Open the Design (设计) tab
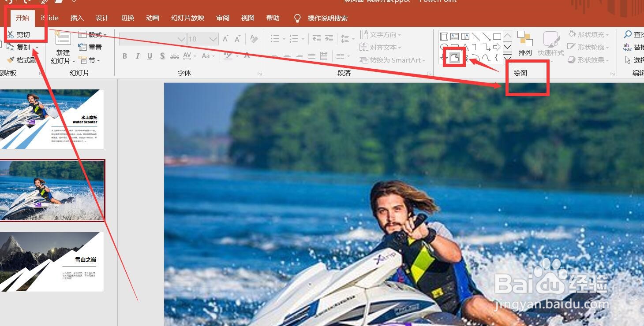Viewport: 644px width, 326px height. [x=102, y=18]
